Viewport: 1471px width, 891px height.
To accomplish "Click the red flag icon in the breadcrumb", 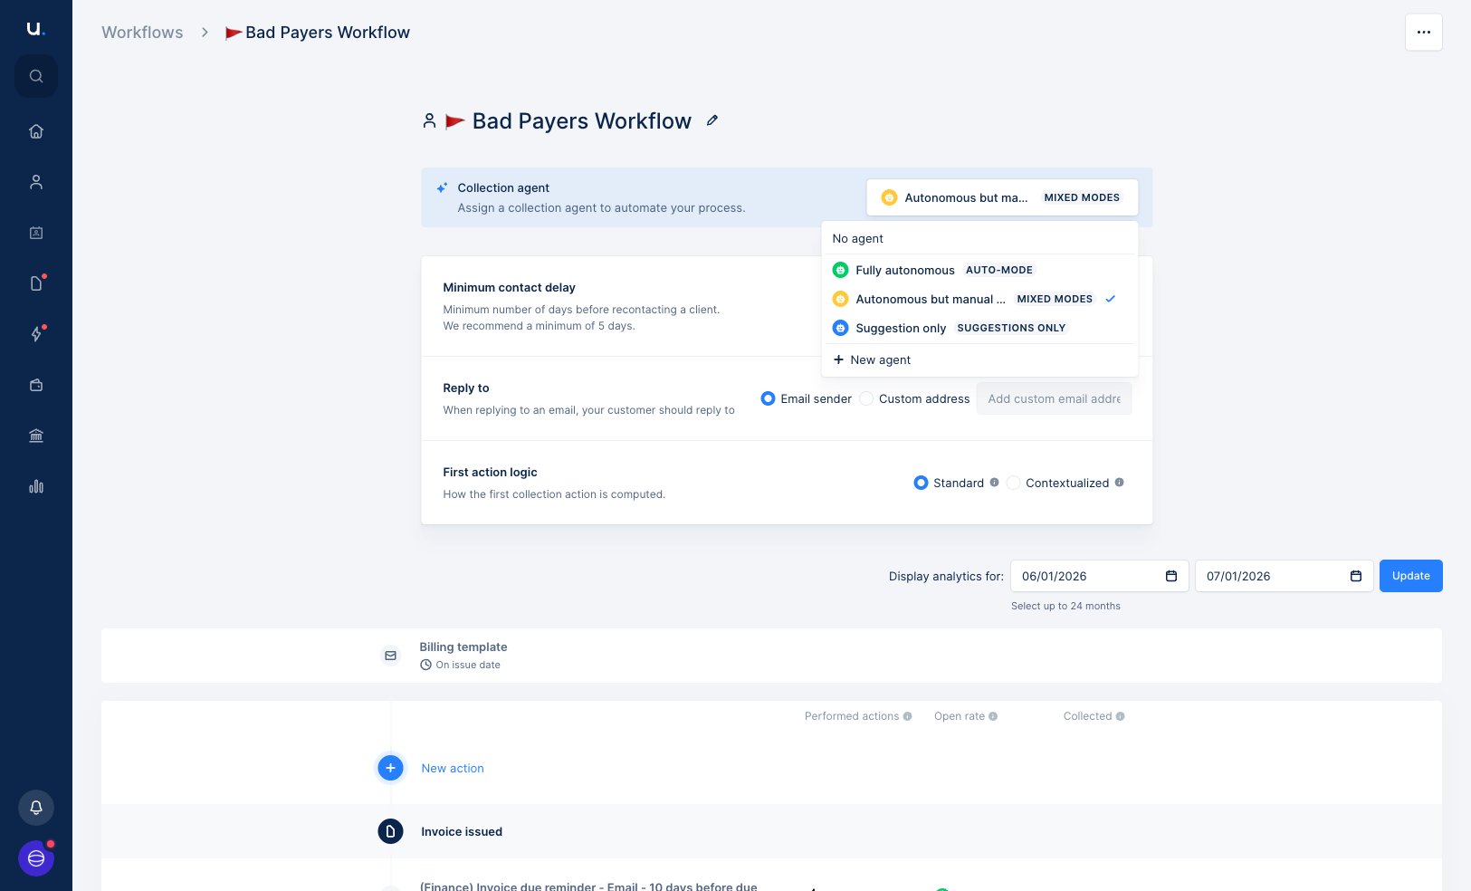I will (x=234, y=33).
